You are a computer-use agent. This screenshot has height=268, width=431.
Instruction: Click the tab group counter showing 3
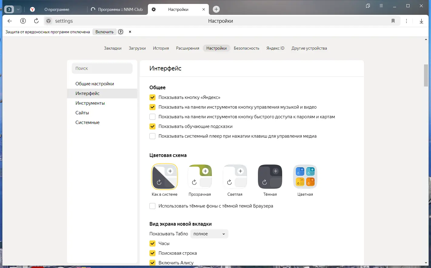click(9, 9)
